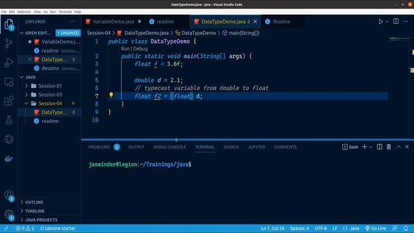Open the Source Control view
The image size is (414, 233).
click(x=8, y=43)
